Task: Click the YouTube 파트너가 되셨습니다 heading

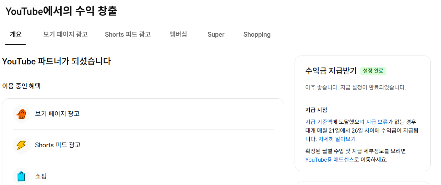Action: point(56,62)
